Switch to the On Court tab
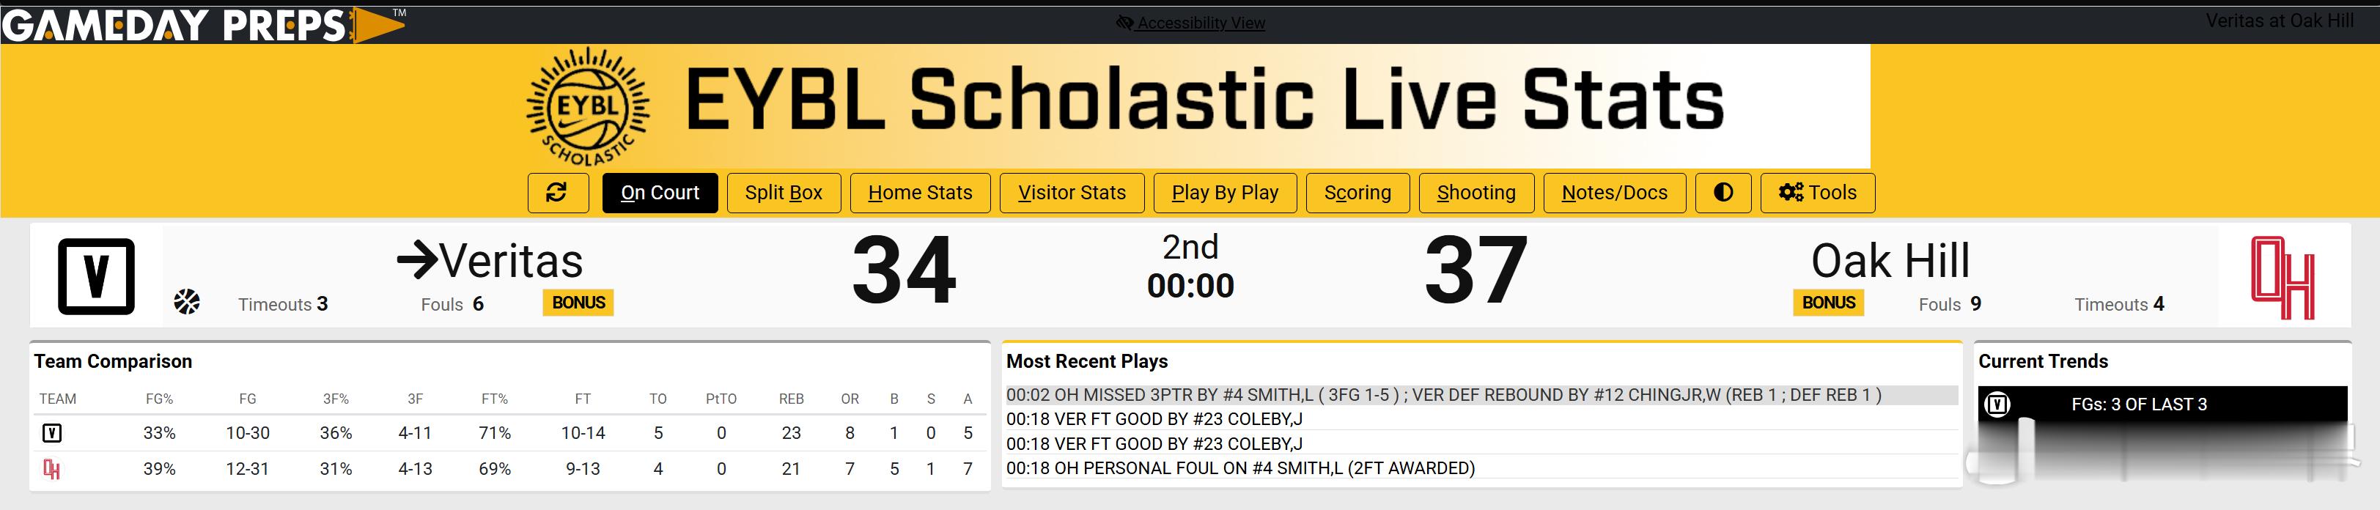Image resolution: width=2380 pixels, height=510 pixels. point(660,192)
